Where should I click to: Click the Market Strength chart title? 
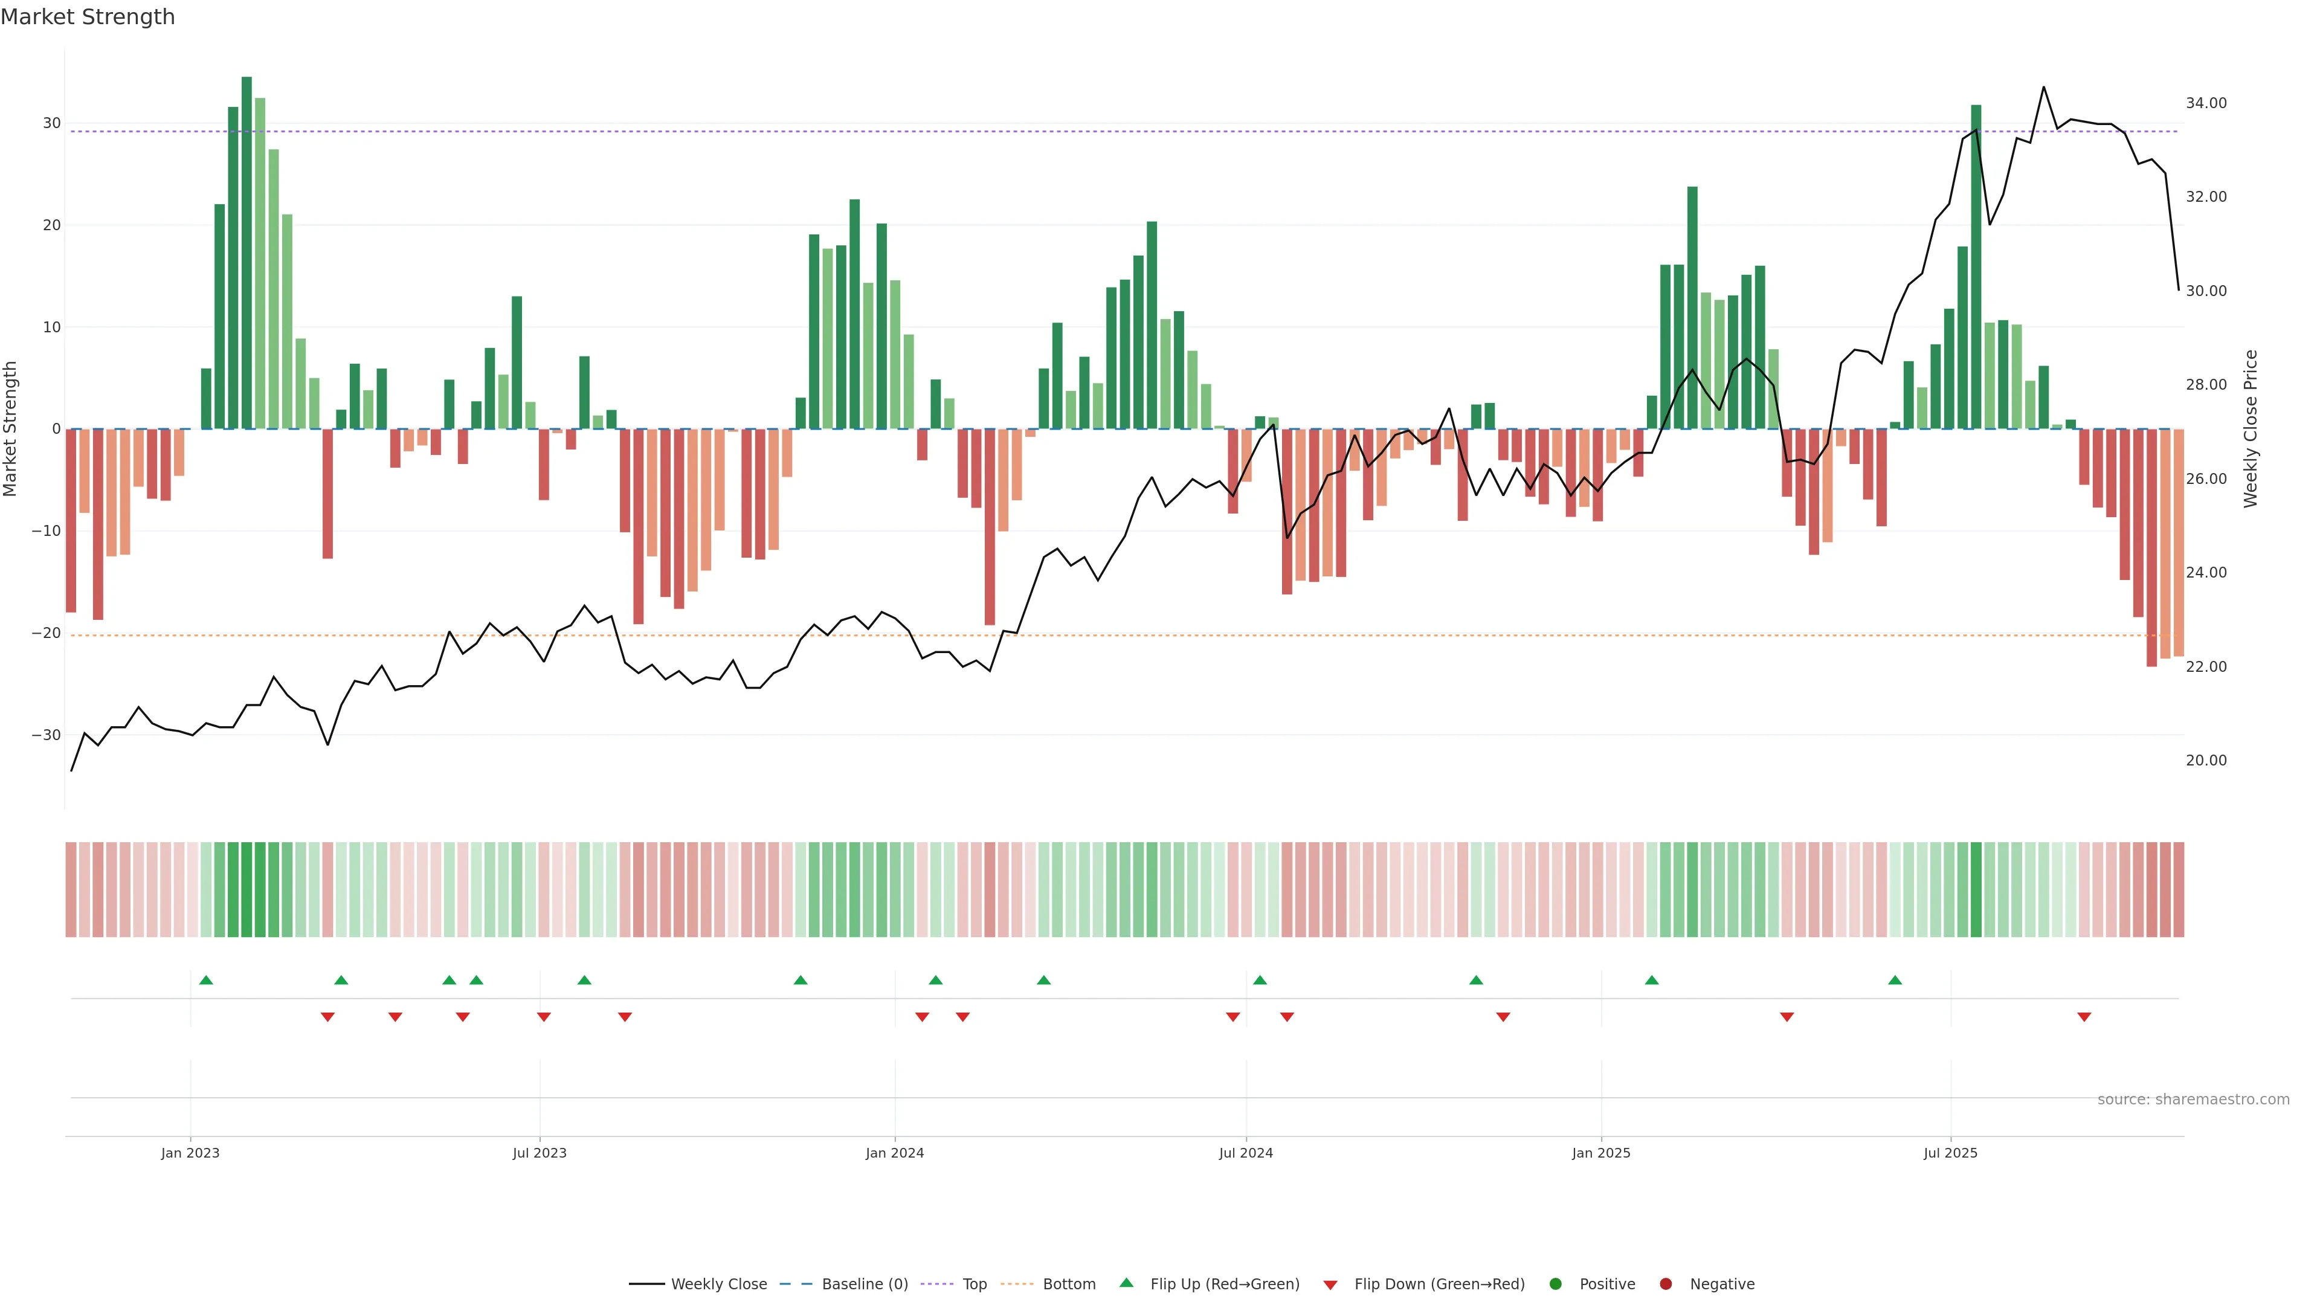pyautogui.click(x=88, y=17)
